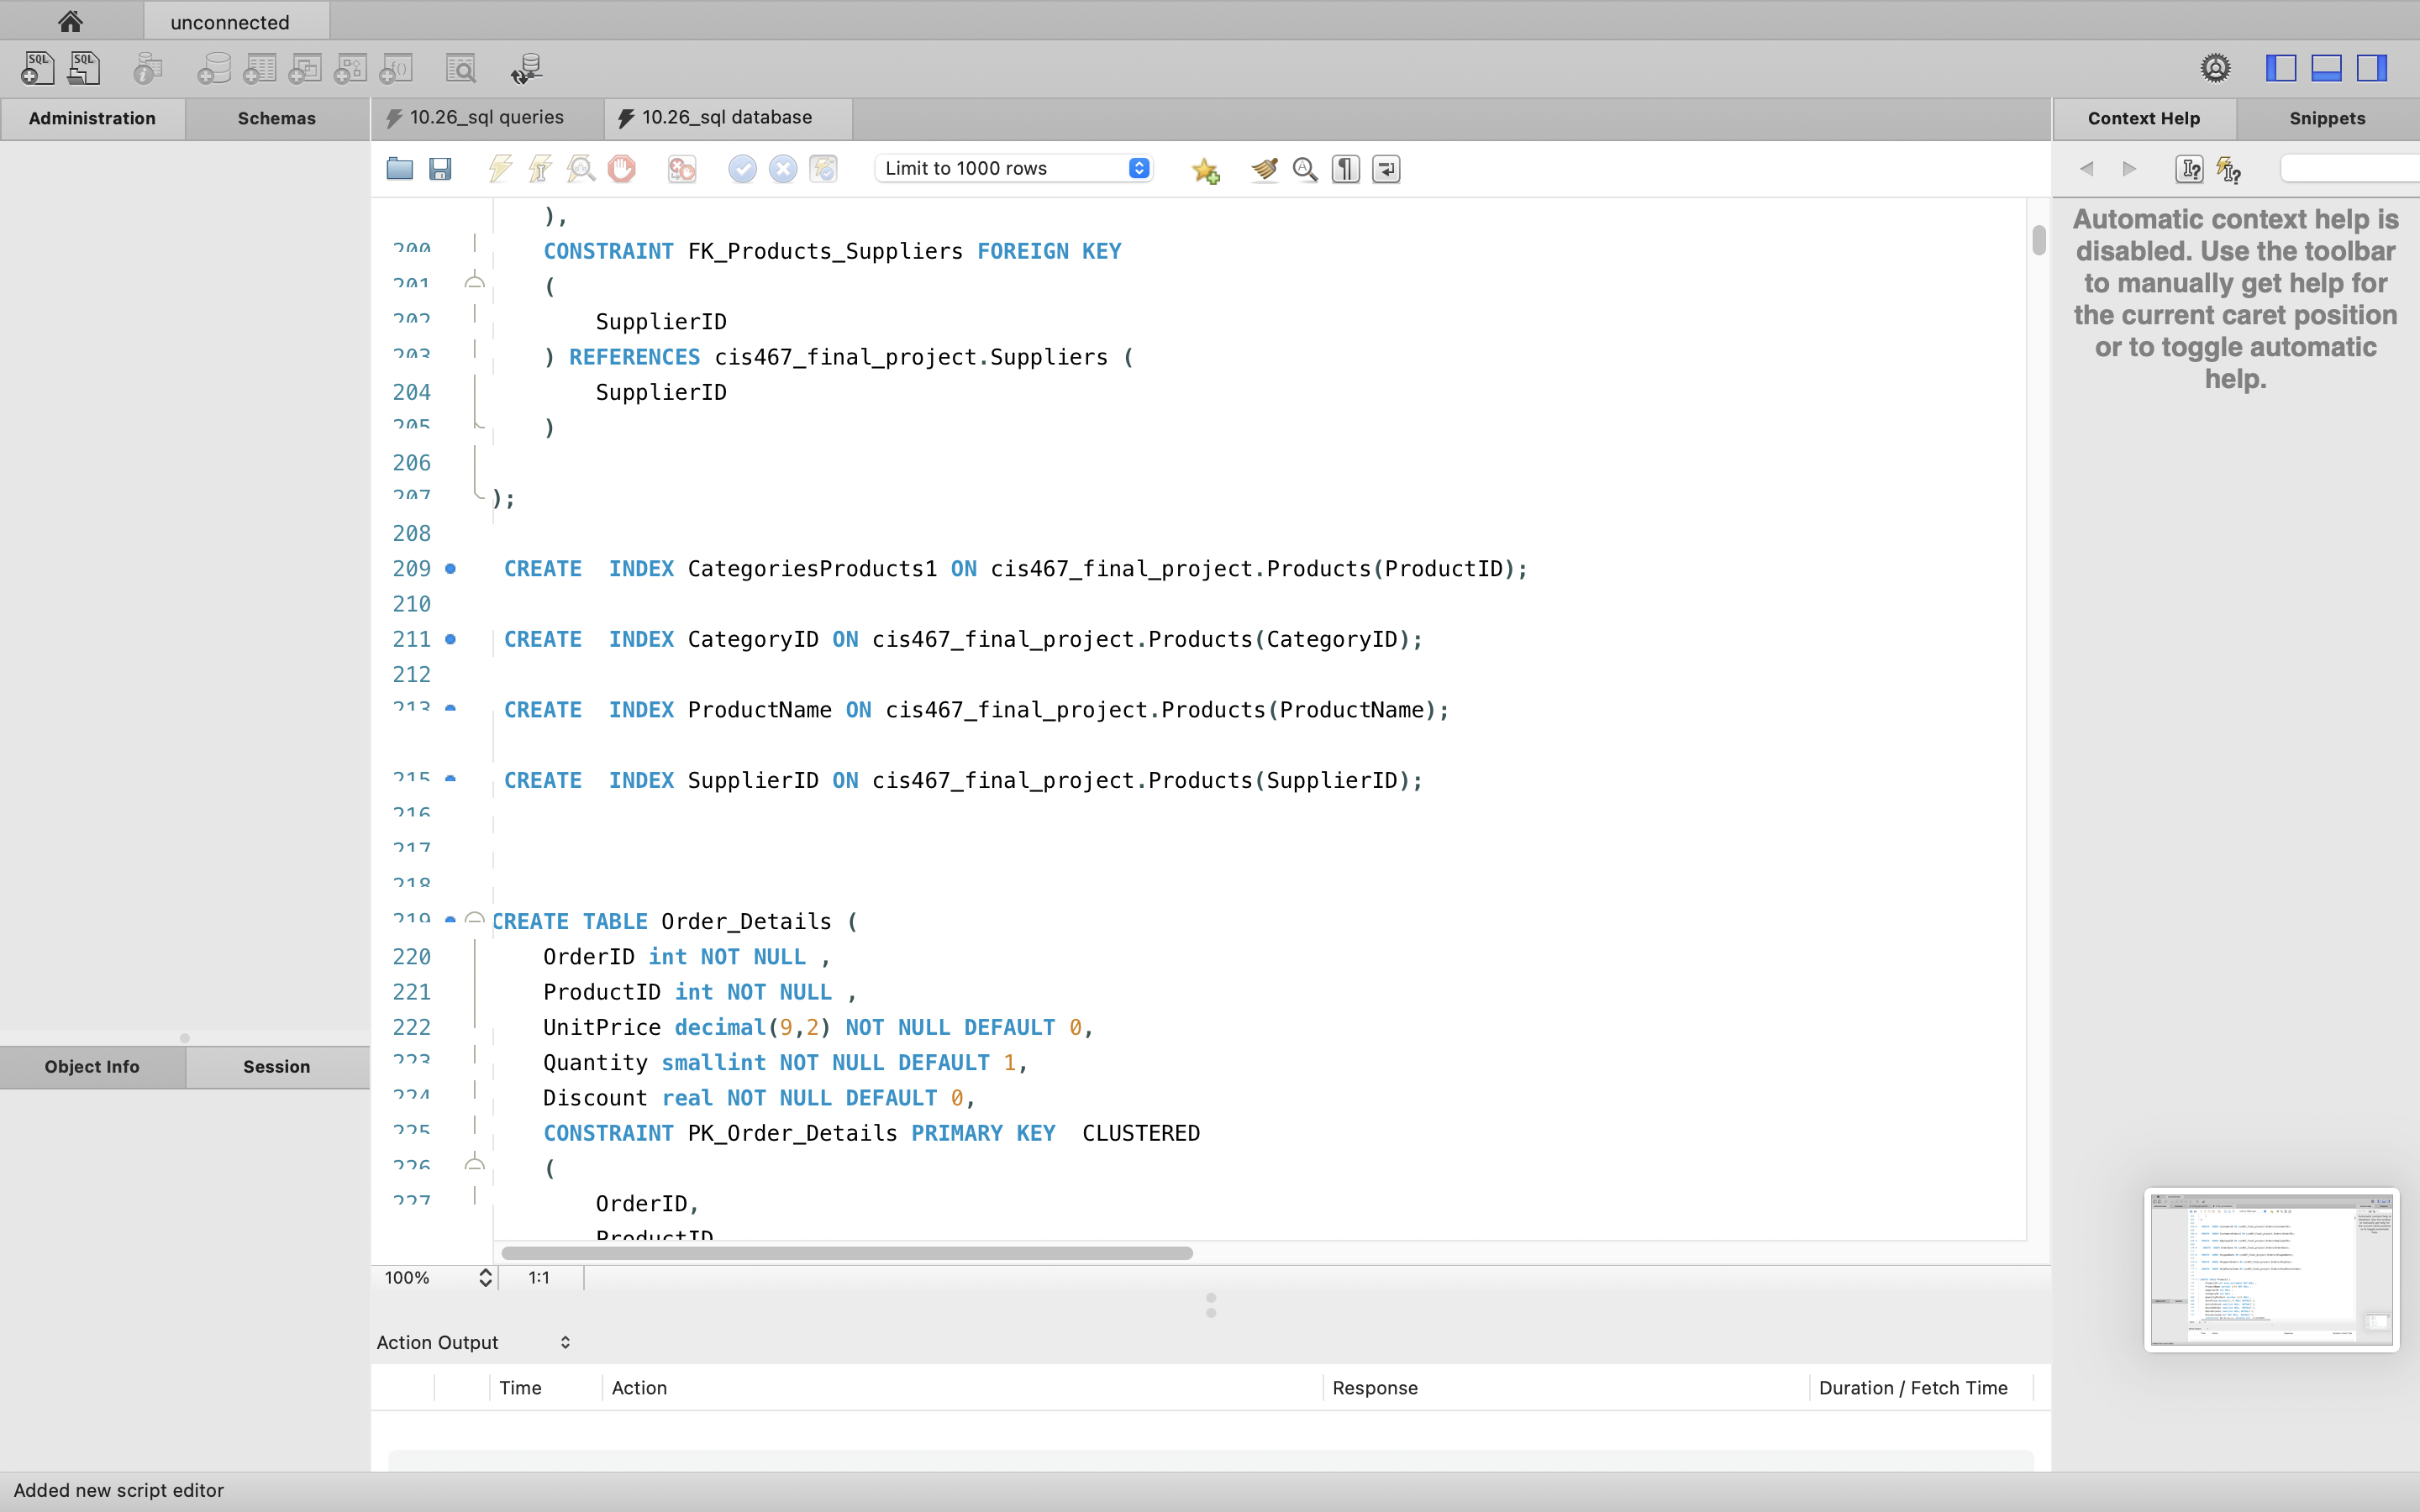
Task: Change the 100% zoom stepper
Action: coord(485,1277)
